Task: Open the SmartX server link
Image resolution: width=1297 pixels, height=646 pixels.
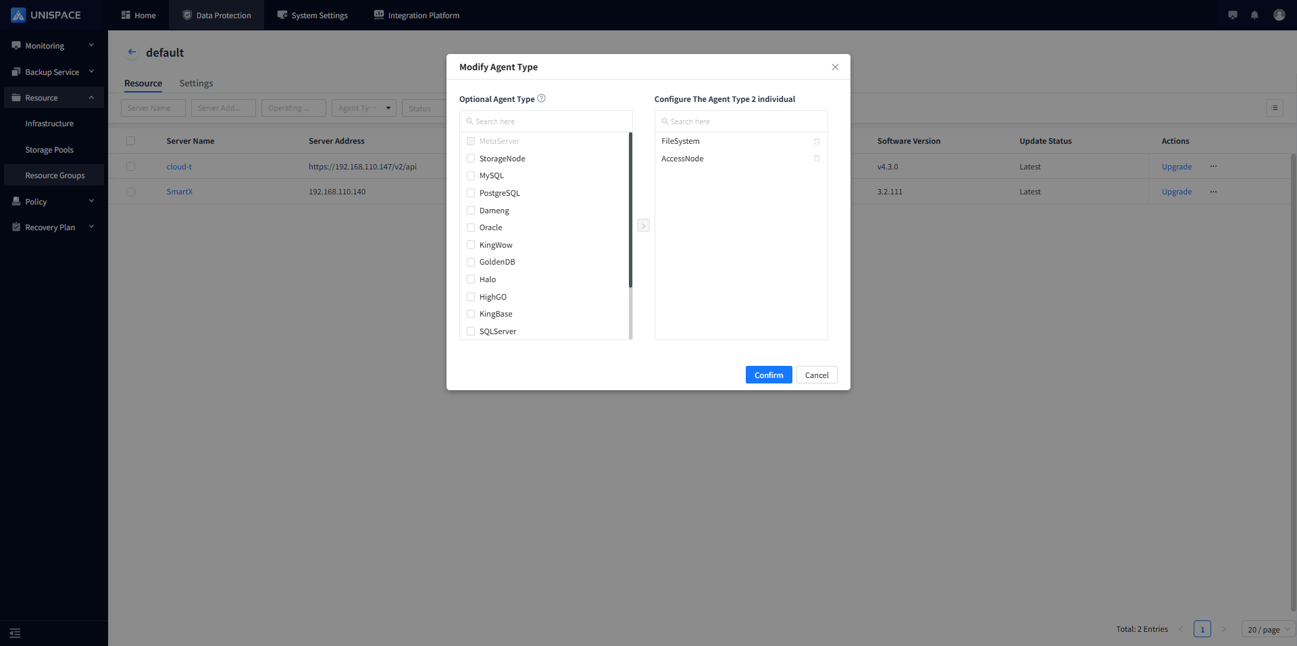Action: (180, 192)
